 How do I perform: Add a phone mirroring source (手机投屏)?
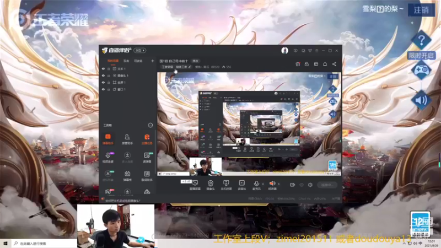(x=226, y=185)
